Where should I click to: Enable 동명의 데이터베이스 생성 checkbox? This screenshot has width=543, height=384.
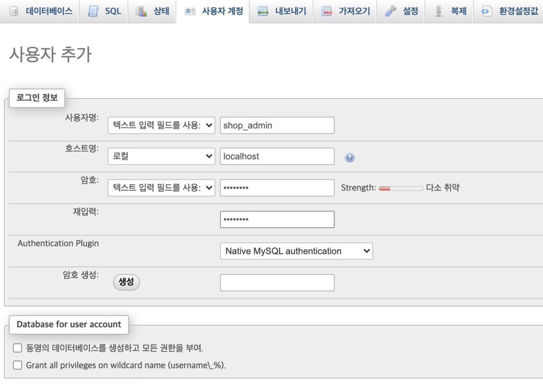[18, 348]
